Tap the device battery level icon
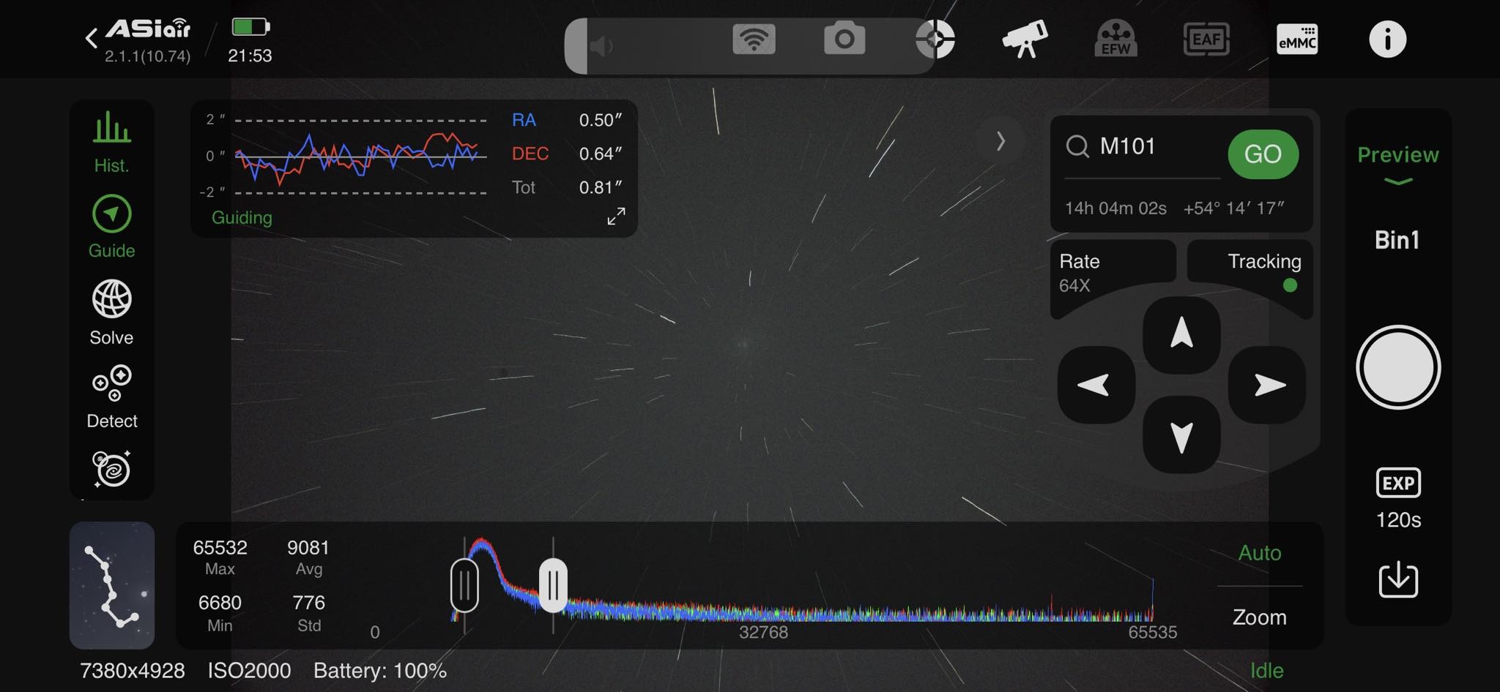The width and height of the screenshot is (1500, 692). tap(250, 27)
